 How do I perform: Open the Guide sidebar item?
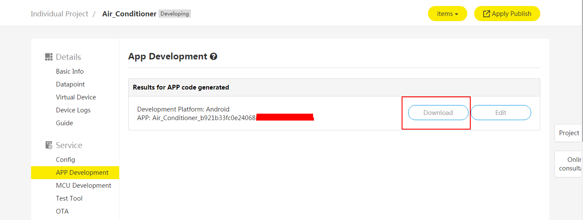(64, 123)
